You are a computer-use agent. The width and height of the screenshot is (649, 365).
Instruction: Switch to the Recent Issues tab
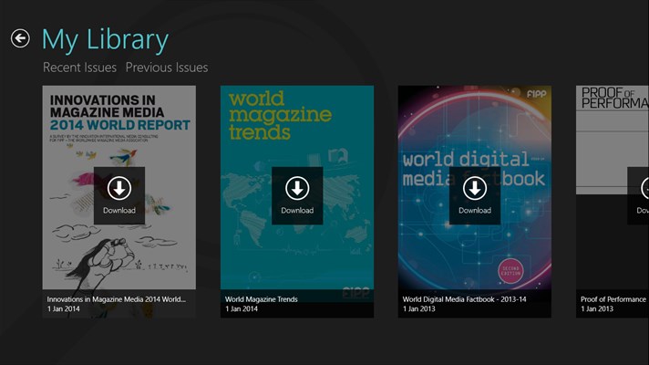[79, 68]
